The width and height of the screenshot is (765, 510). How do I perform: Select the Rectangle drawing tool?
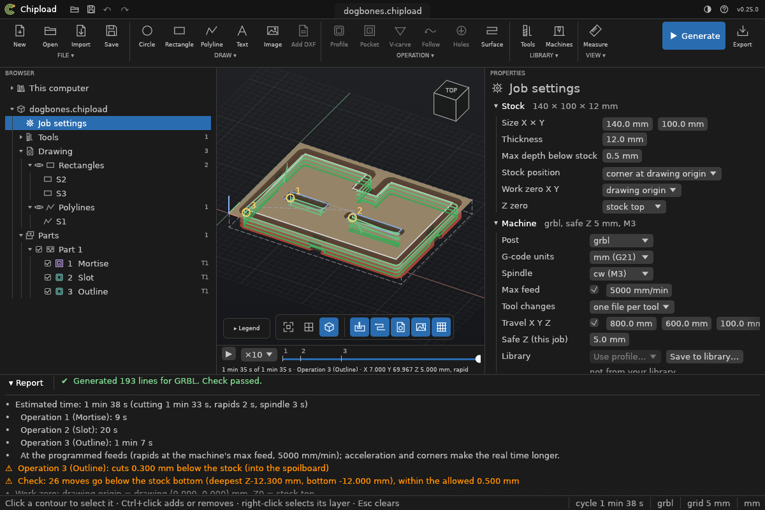coord(179,31)
